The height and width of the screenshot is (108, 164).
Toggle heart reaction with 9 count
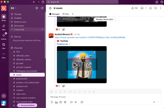tap(58, 30)
